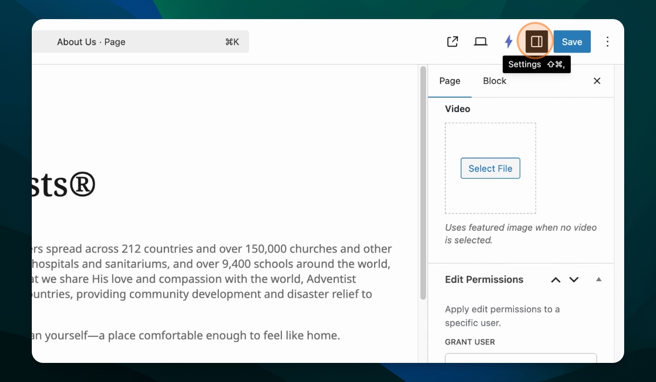Image resolution: width=656 pixels, height=382 pixels.
Task: Move Edit Permissions panel down
Action: [x=574, y=280]
